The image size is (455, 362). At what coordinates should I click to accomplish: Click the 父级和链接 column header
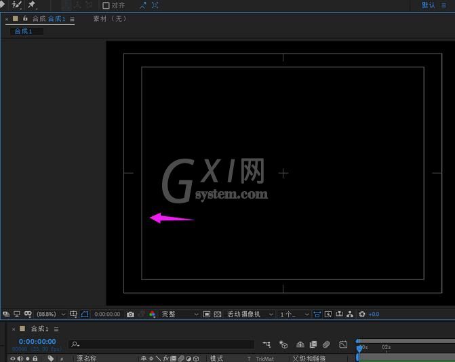pyautogui.click(x=309, y=359)
